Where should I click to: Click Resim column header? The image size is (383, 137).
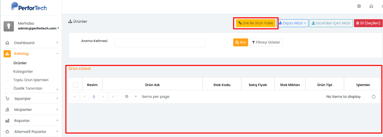[x=92, y=85]
